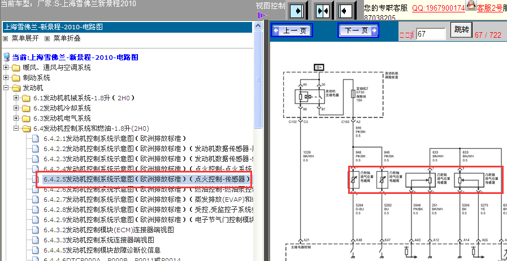The image size is (507, 261).
Task: Select 6.3发动机电气系统 label
Action: (62, 118)
